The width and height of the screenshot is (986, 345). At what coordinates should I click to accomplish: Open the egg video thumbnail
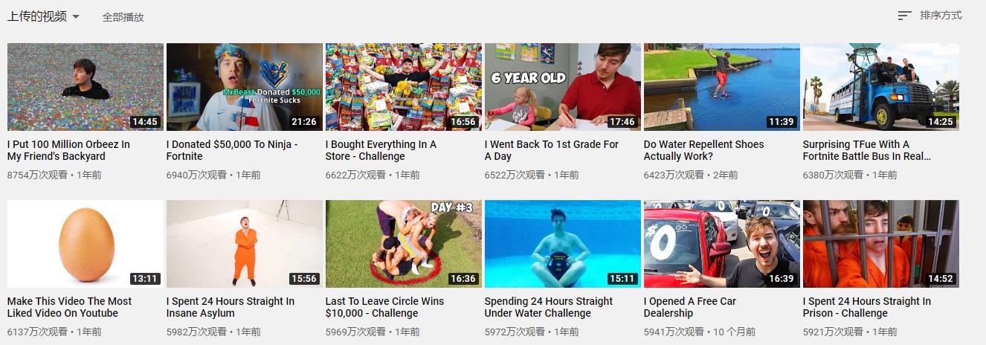coord(86,244)
